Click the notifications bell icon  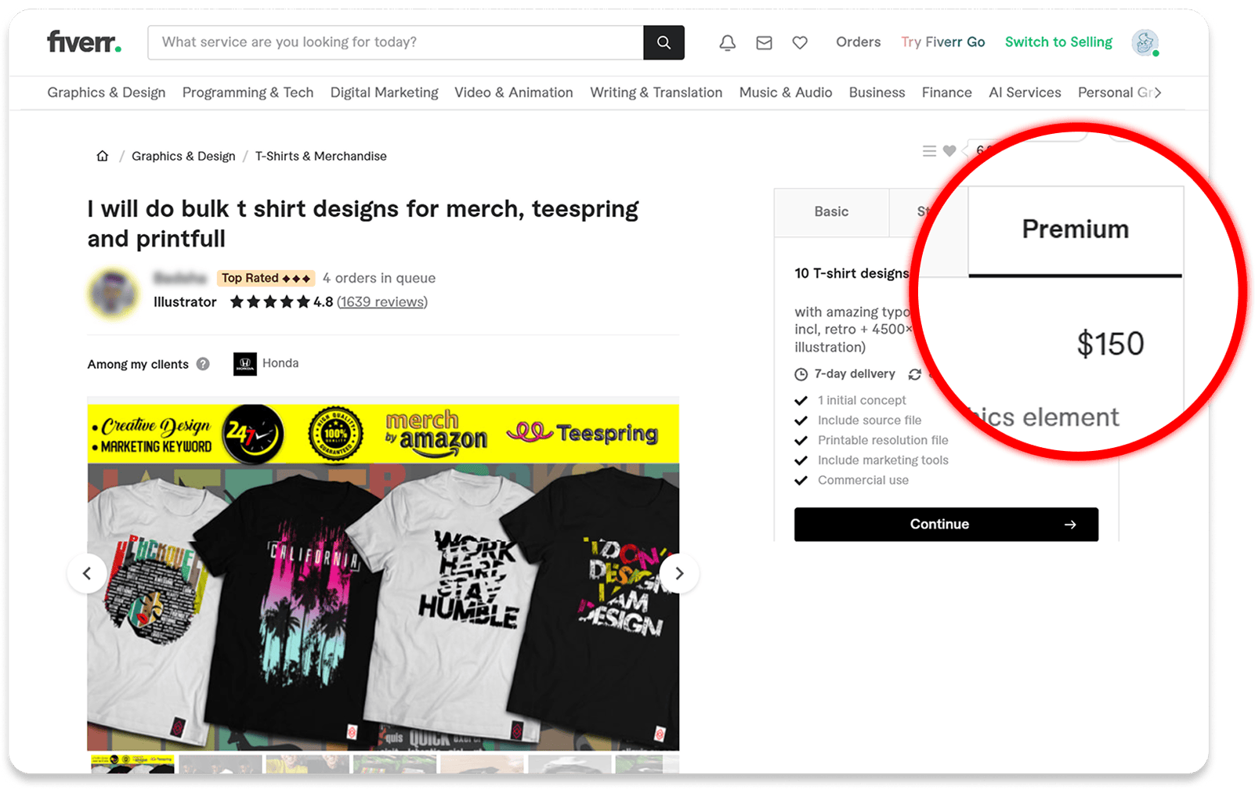[x=727, y=42]
